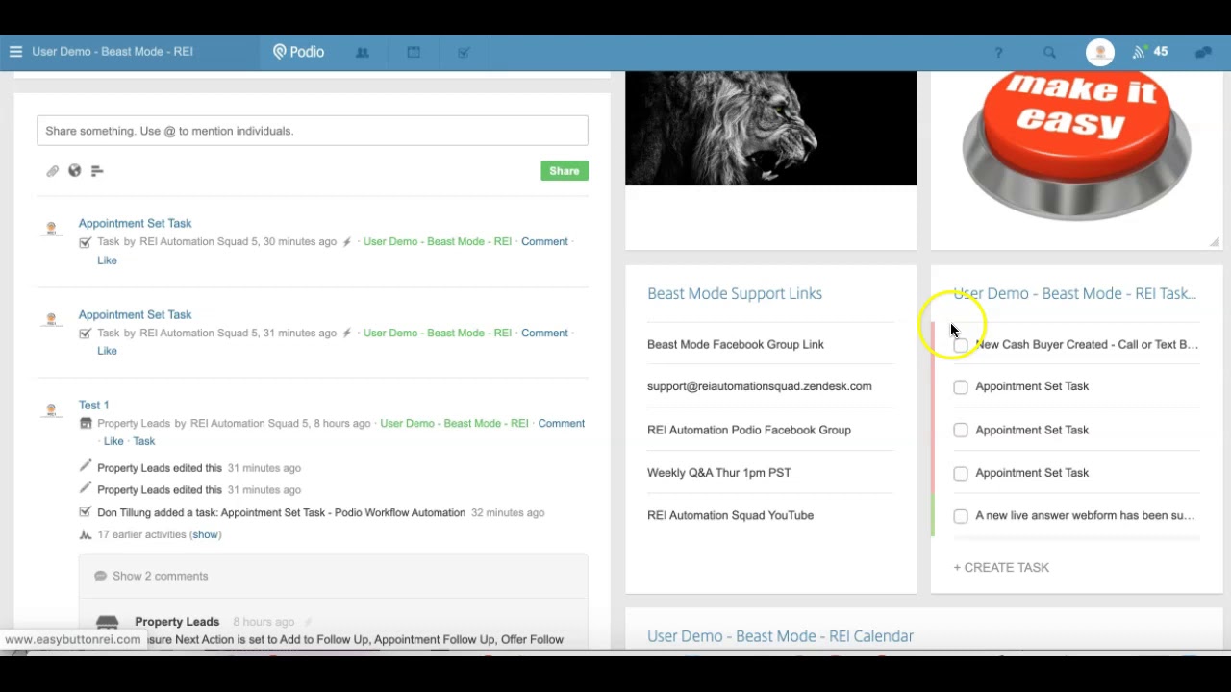1231x692 pixels.
Task: Check the second Appointment Set Task checkbox
Action: tap(961, 430)
